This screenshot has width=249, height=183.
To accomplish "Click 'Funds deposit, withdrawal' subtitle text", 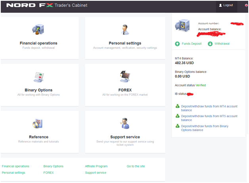I will pyautogui.click(x=38, y=48).
